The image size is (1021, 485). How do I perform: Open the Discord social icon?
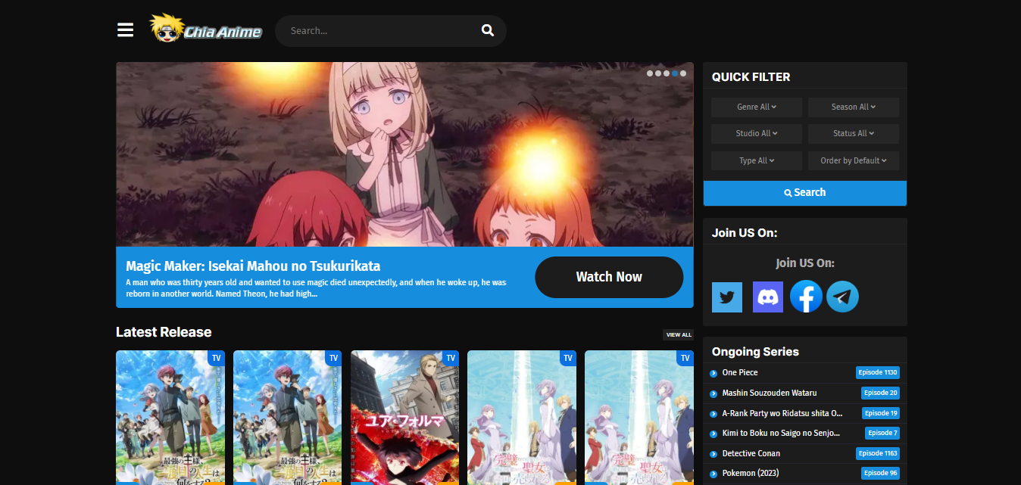pyautogui.click(x=768, y=297)
